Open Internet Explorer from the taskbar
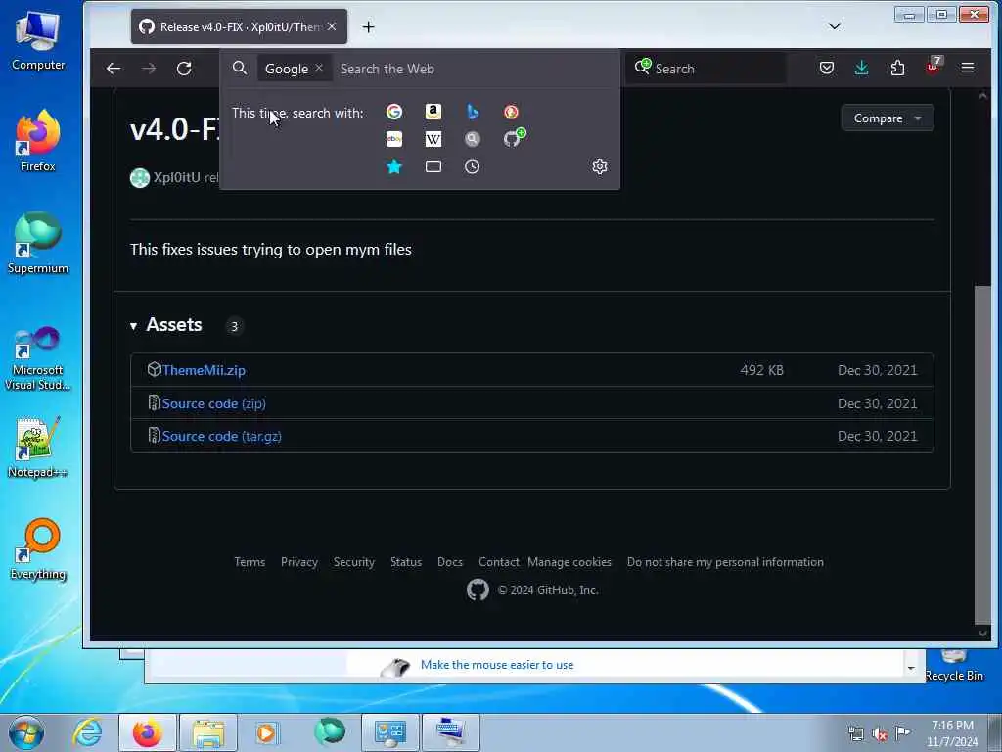The image size is (1002, 752). pyautogui.click(x=87, y=732)
